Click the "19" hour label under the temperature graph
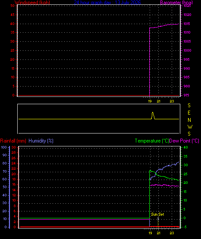The width and height of the screenshot is (201, 239). (x=150, y=233)
